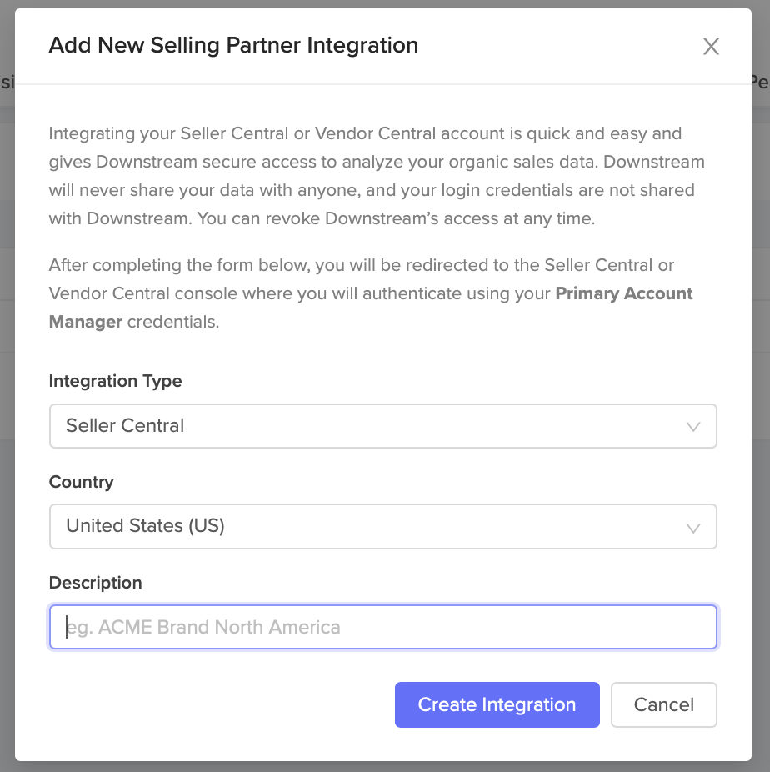This screenshot has height=772, width=770.
Task: Click the Description field label
Action: click(x=95, y=583)
